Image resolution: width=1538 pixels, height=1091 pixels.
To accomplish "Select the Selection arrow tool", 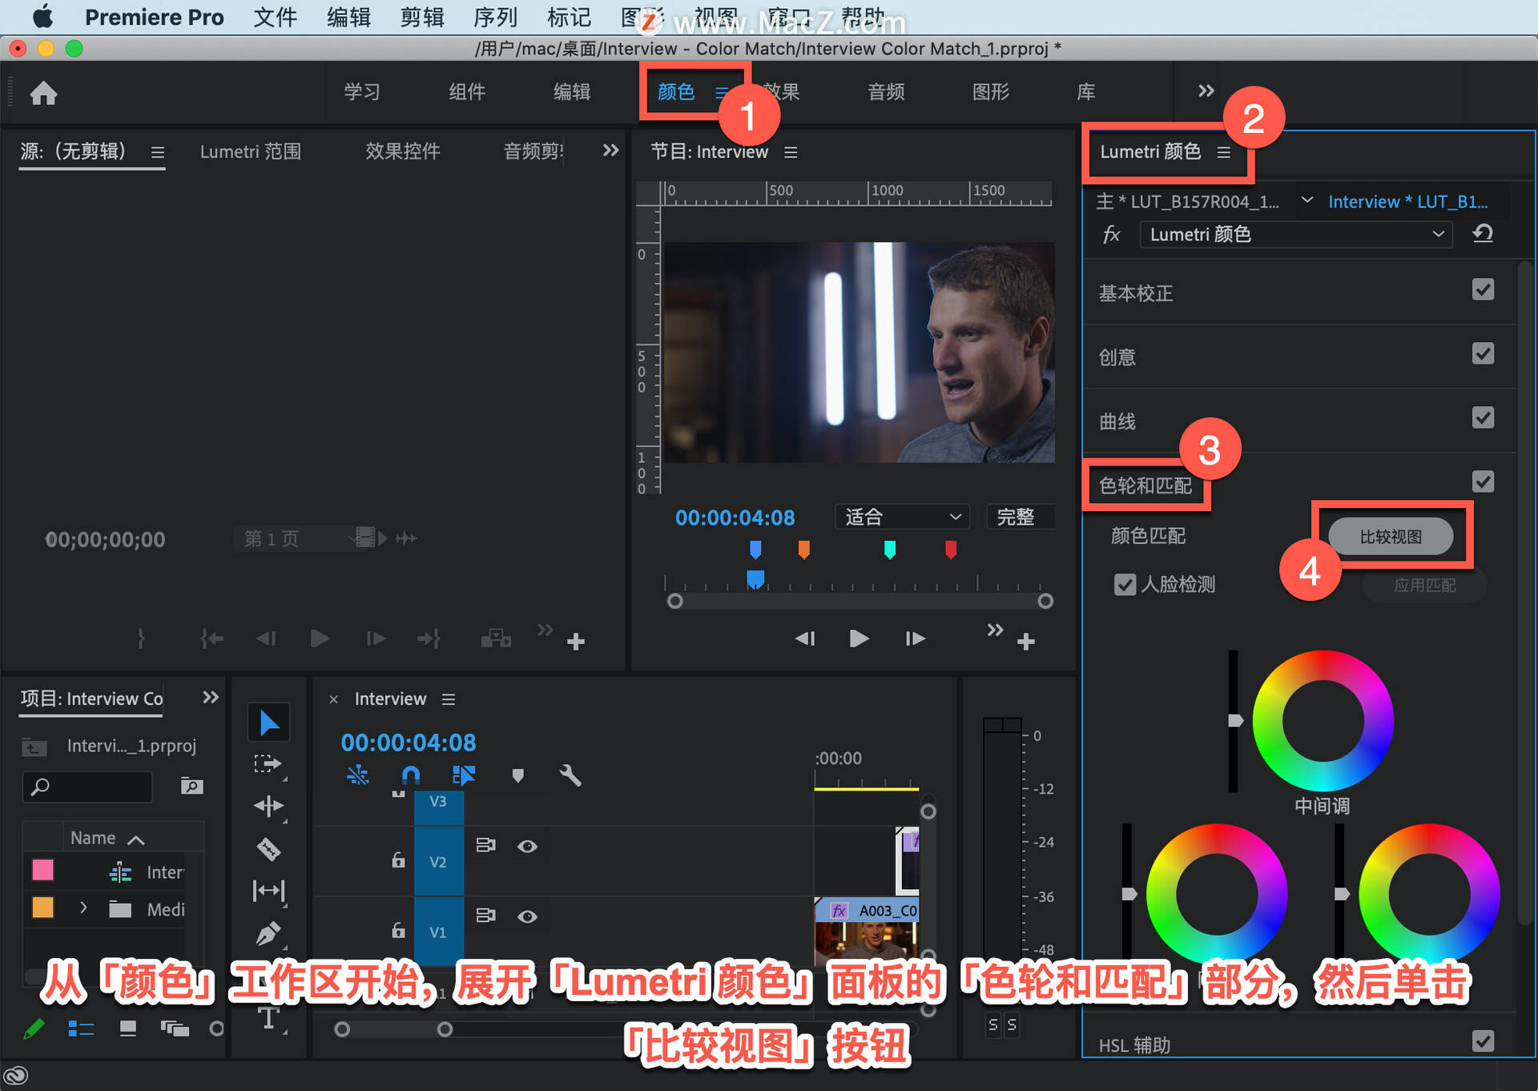I will 268,723.
